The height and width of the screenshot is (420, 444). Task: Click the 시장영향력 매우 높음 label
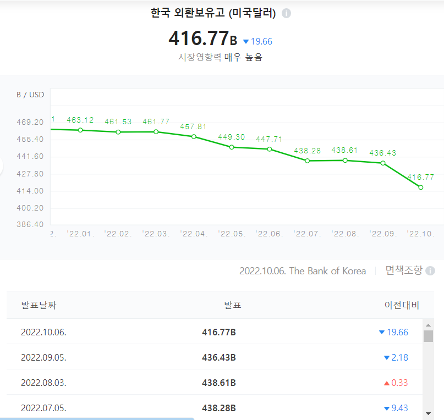point(220,57)
